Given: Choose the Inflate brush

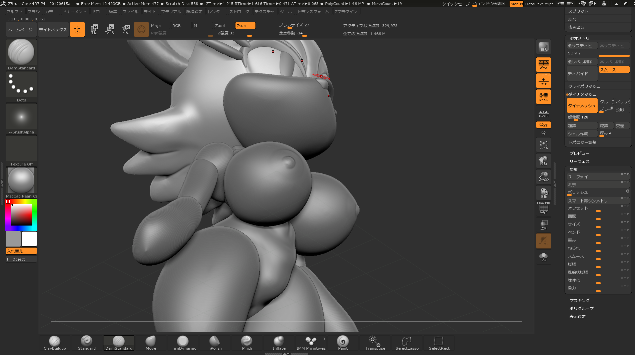Looking at the screenshot, I should click(x=279, y=343).
